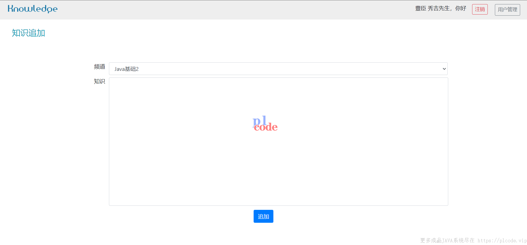The width and height of the screenshot is (527, 245).
Task: Open 用户管理 user management
Action: point(507,10)
